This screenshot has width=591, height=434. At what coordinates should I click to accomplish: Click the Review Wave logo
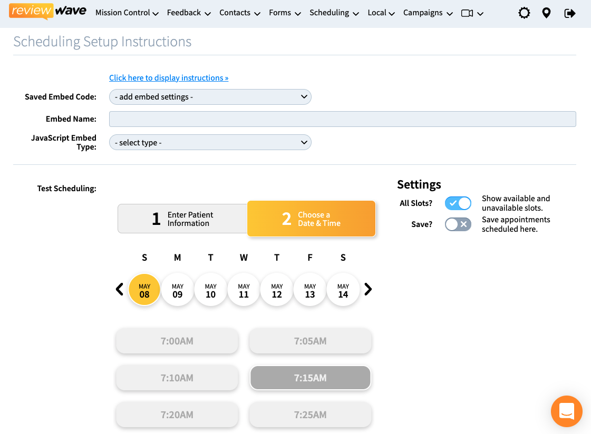coord(47,12)
